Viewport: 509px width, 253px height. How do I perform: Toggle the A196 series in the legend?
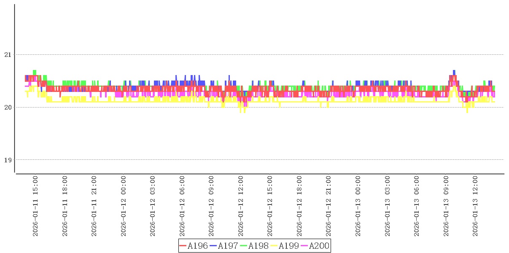point(197,246)
